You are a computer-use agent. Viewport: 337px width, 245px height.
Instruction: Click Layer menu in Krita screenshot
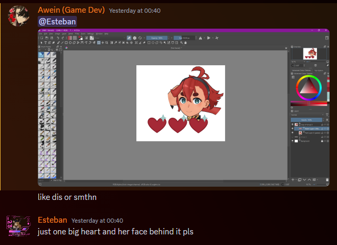(x=64, y=34)
